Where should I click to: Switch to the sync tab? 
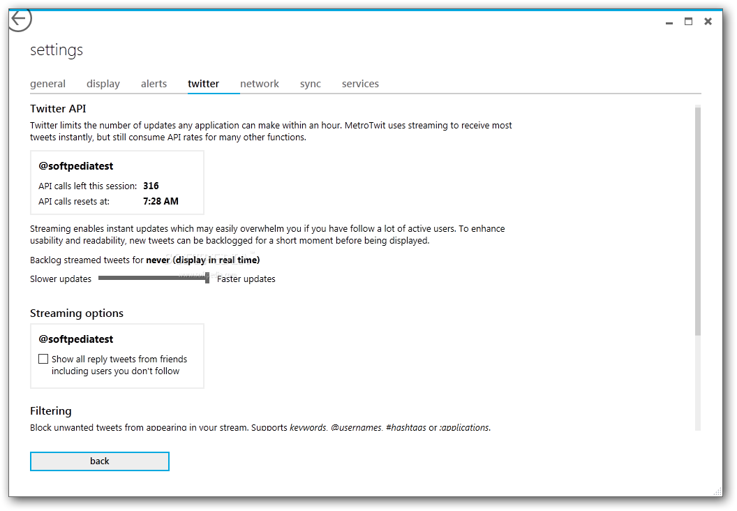310,84
